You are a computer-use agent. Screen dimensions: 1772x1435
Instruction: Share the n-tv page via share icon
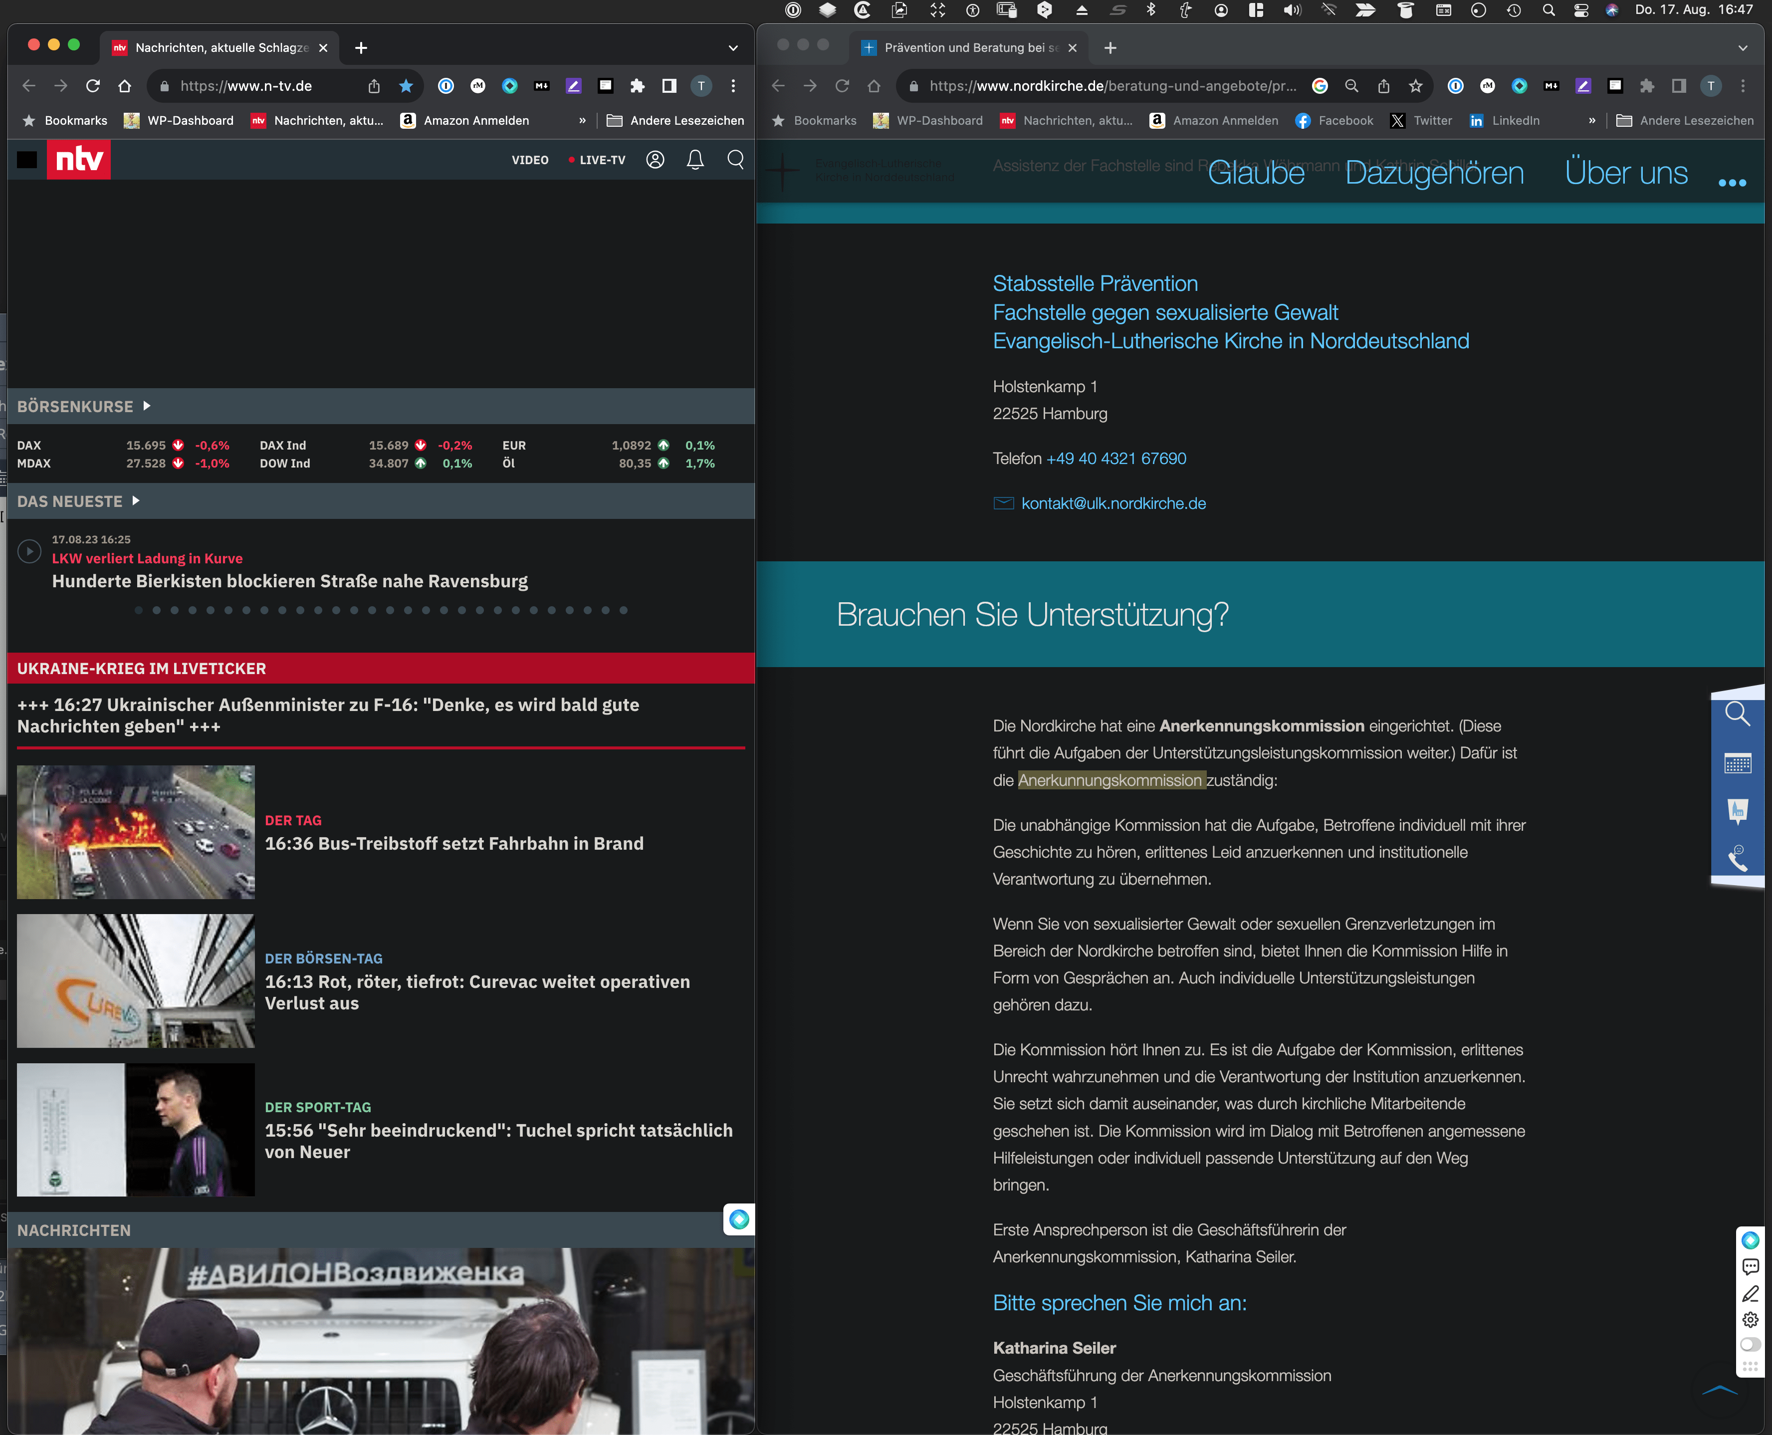point(374,86)
